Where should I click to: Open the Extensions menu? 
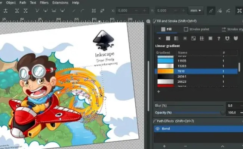[x=60, y=3]
